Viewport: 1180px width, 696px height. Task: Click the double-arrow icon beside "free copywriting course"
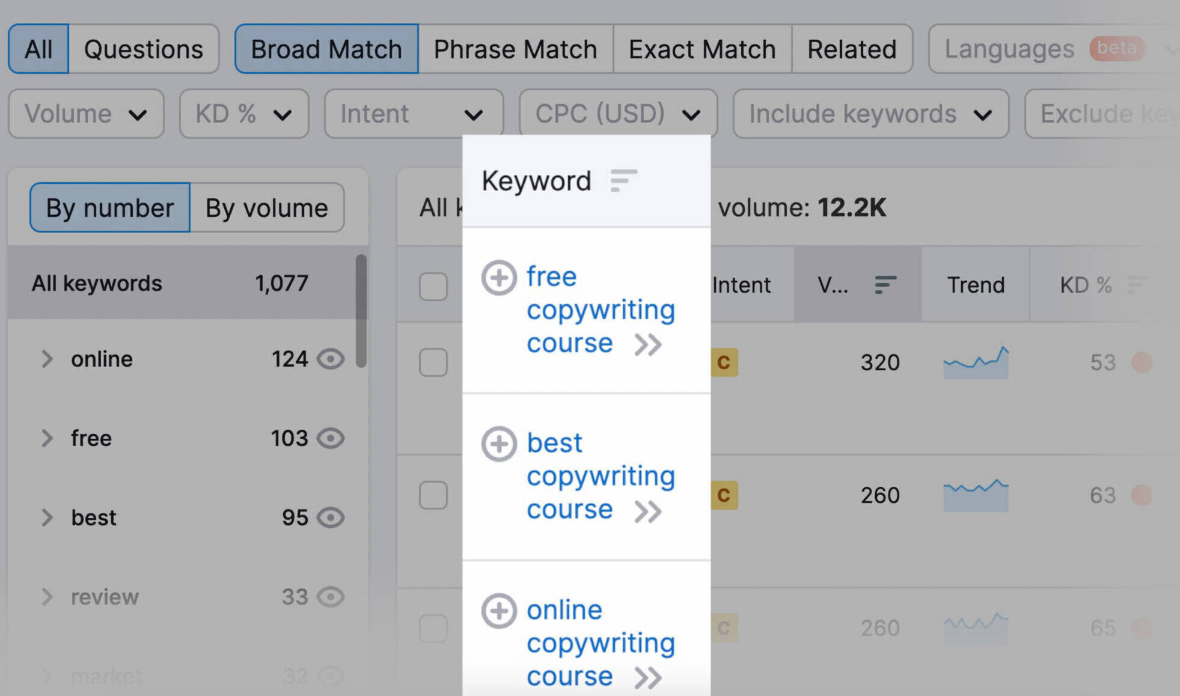click(x=649, y=344)
